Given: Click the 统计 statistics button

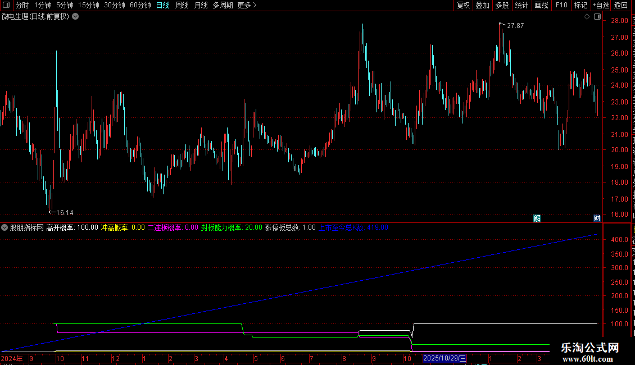Looking at the screenshot, I should click(521, 5).
